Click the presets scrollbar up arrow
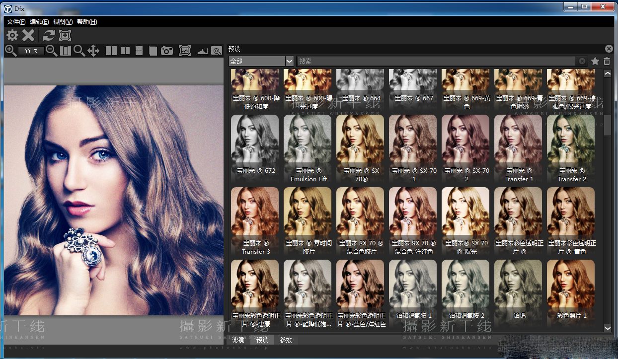 (608, 73)
